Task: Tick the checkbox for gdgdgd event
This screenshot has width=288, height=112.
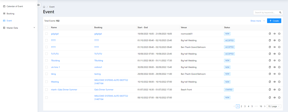Action: click(x=47, y=34)
